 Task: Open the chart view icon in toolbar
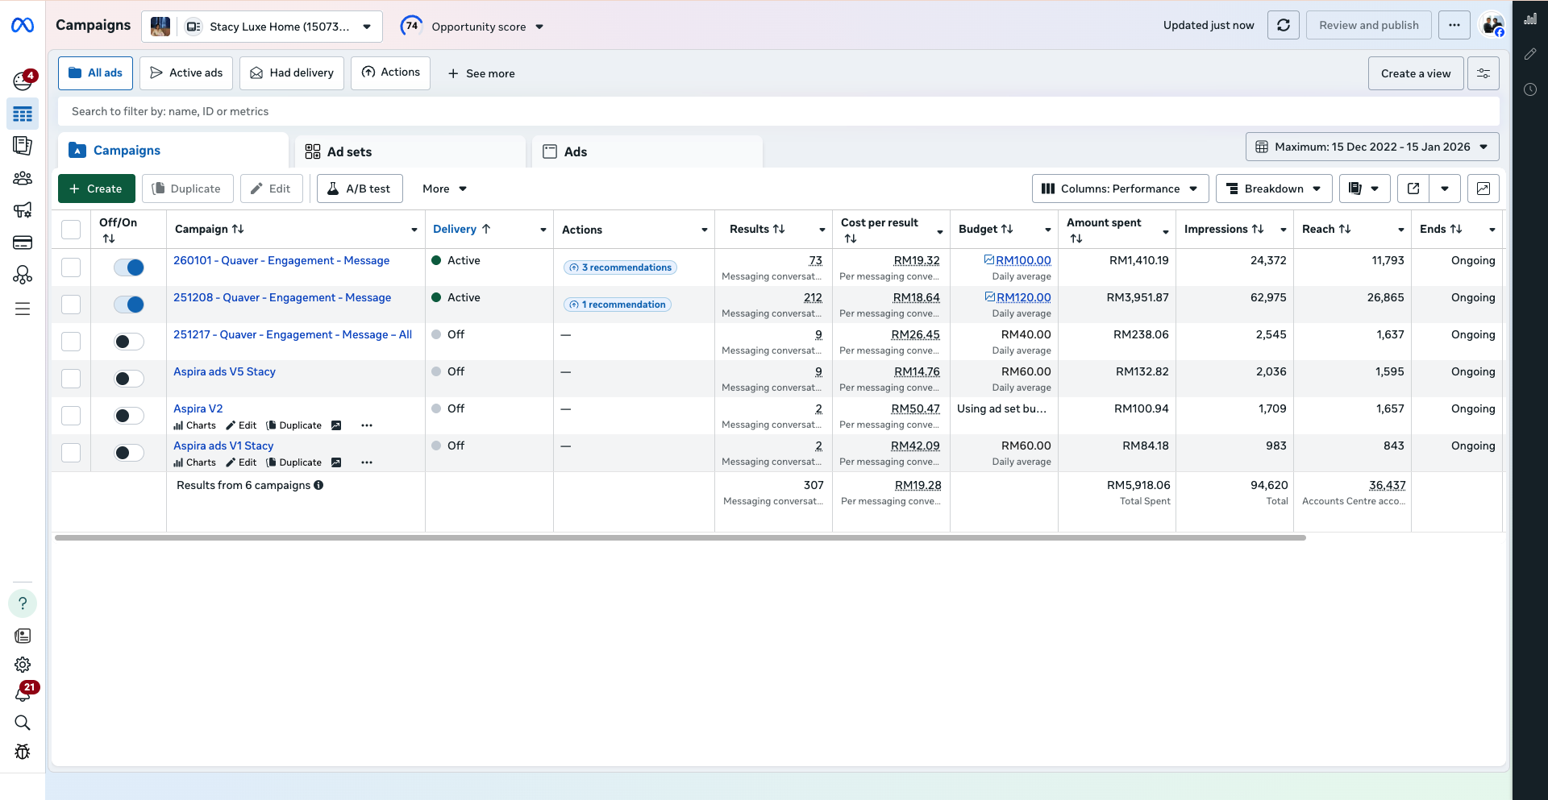point(1483,189)
